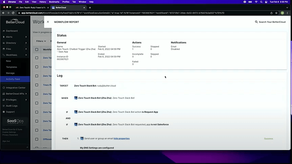Click the SaaSOps community logo
Viewport: 292px width, 164px height.
[x=15, y=121]
